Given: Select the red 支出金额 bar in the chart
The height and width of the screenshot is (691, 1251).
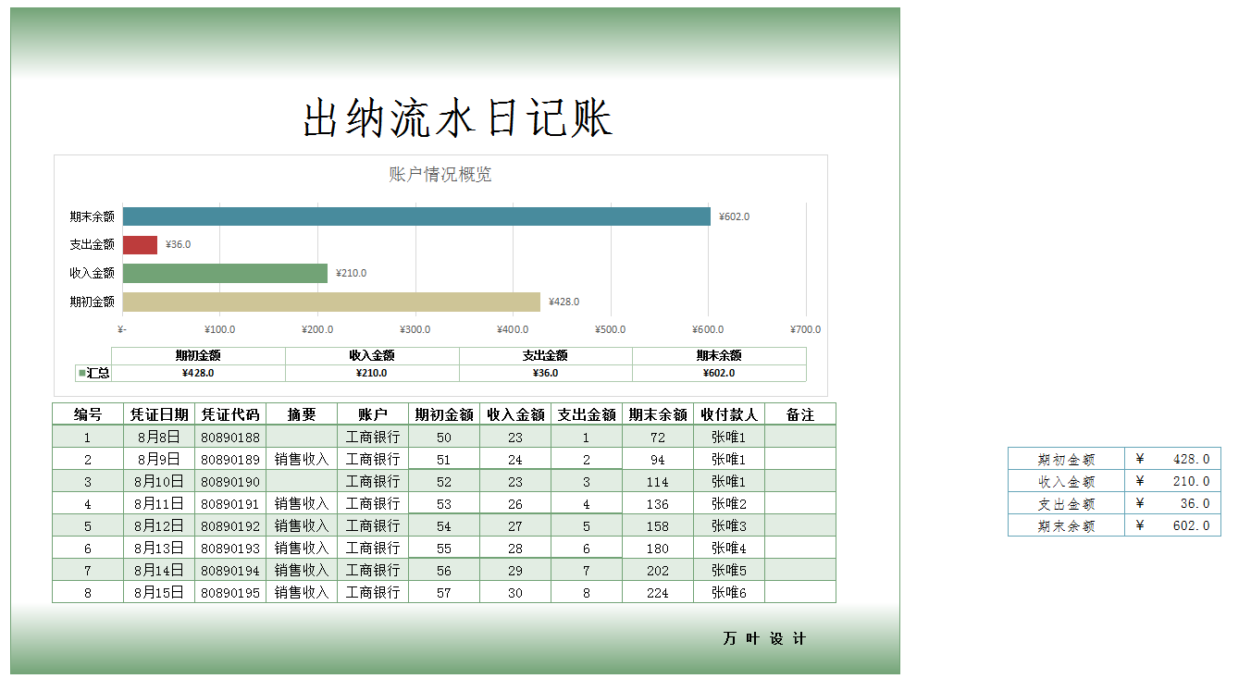Looking at the screenshot, I should pos(139,243).
